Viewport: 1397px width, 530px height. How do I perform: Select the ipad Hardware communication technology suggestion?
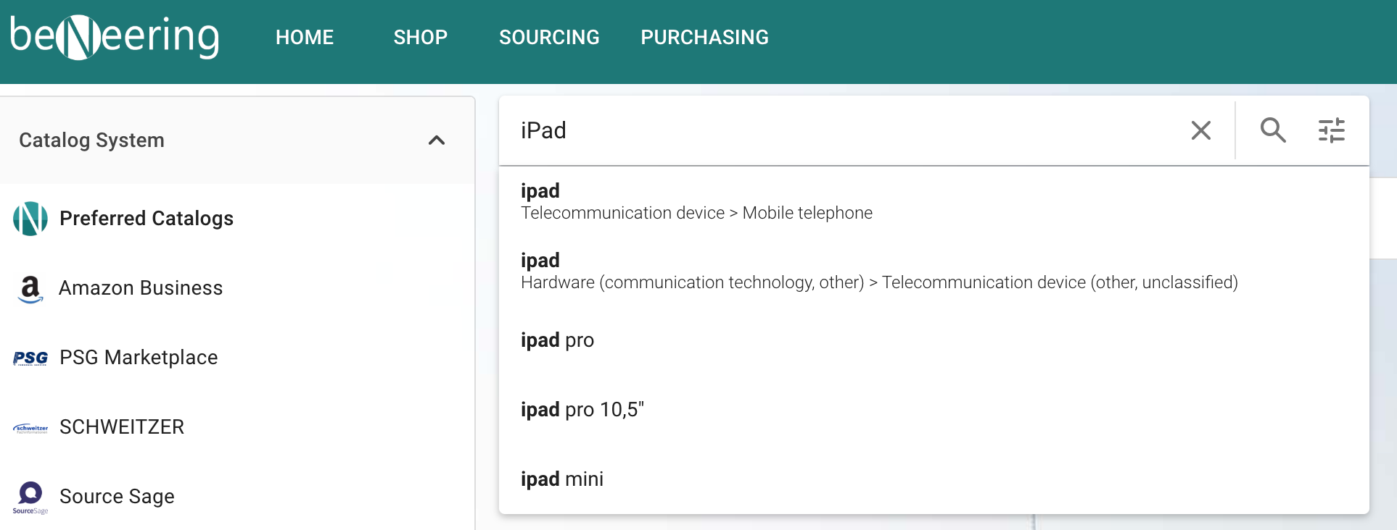[x=879, y=271]
